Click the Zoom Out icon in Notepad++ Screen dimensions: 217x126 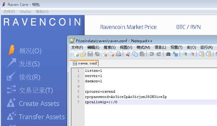(x=192, y=54)
